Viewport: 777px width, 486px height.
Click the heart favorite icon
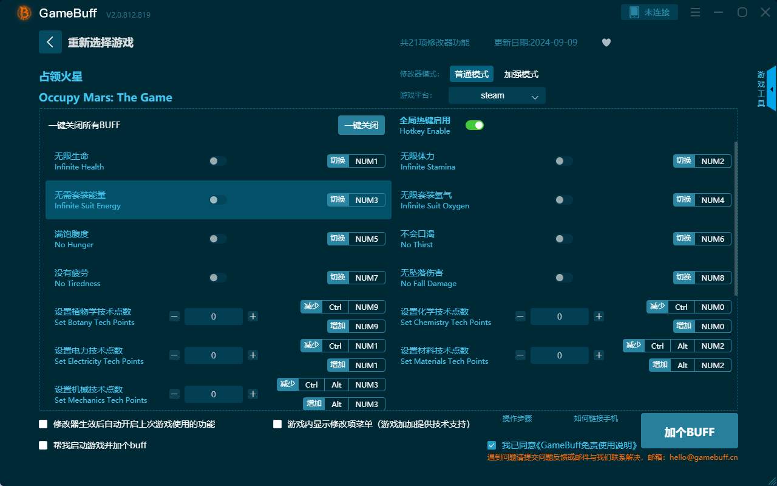click(x=606, y=43)
